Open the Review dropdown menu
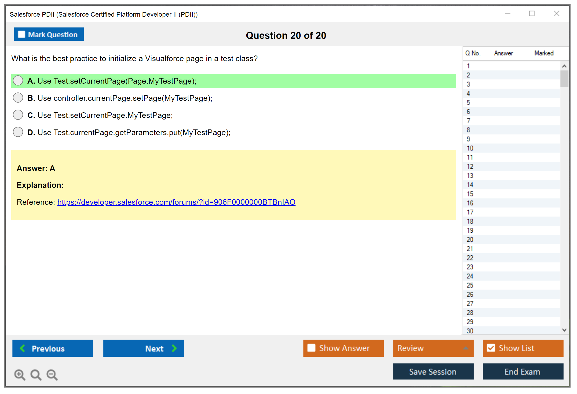 [x=466, y=348]
